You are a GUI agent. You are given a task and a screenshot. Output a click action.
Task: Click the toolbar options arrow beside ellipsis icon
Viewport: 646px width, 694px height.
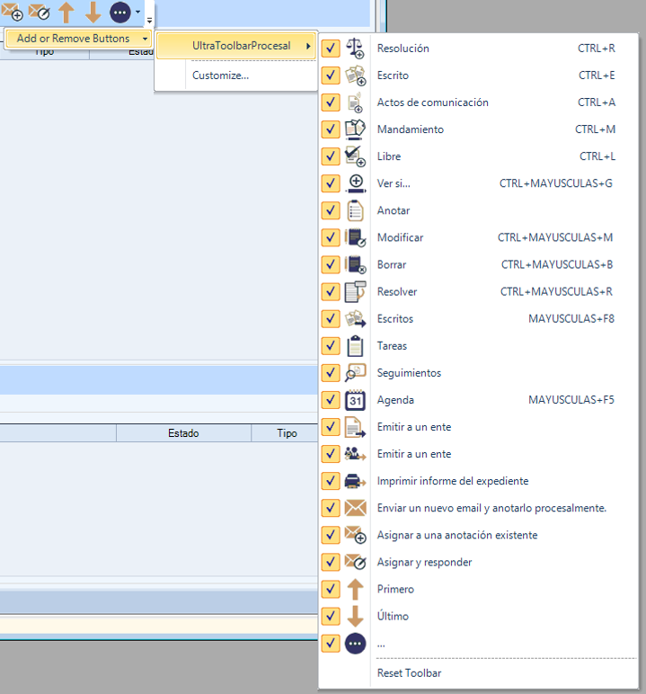pos(137,13)
